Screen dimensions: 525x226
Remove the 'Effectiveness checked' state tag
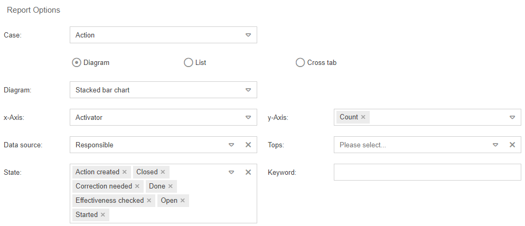click(x=149, y=201)
